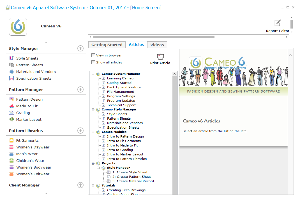Open Children's Wear library icon

coord(11,160)
